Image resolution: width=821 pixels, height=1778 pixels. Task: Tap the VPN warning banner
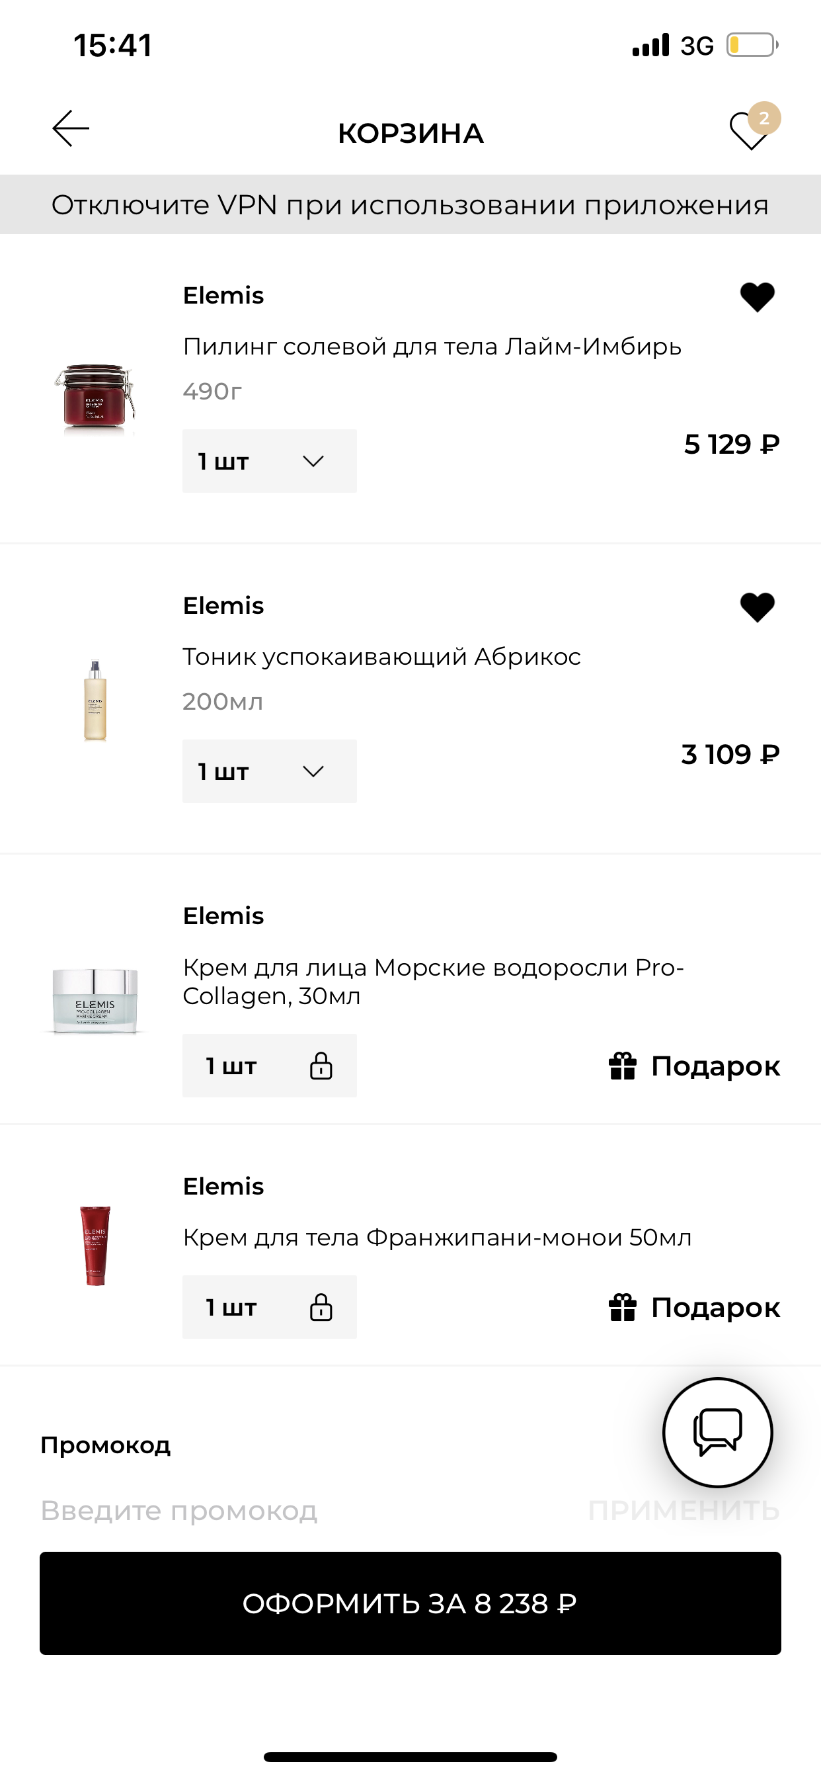[x=411, y=204]
